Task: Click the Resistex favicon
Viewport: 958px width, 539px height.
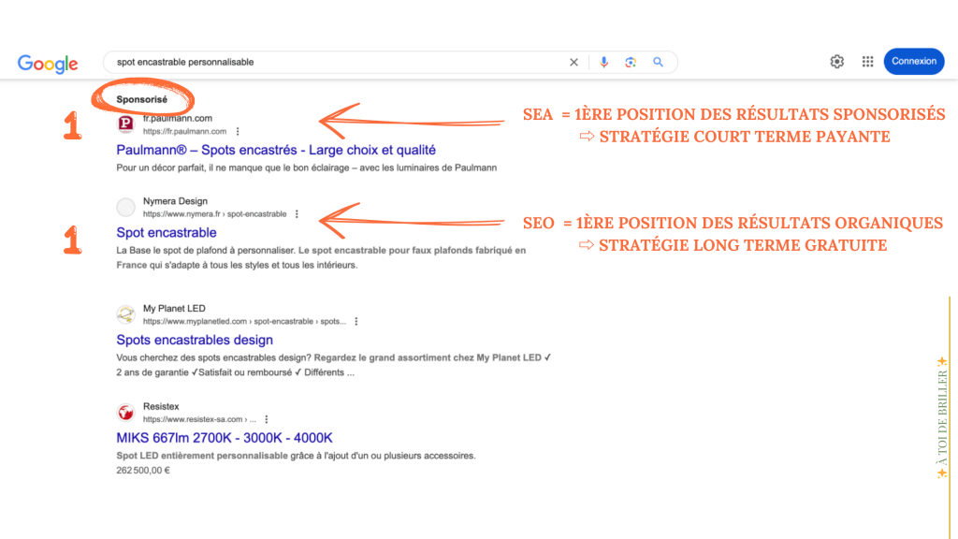Action: (125, 413)
